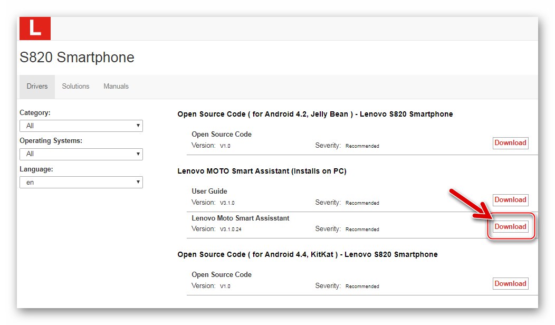This screenshot has width=555, height=325.
Task: Expand the Language dropdown set to en
Action: point(81,182)
